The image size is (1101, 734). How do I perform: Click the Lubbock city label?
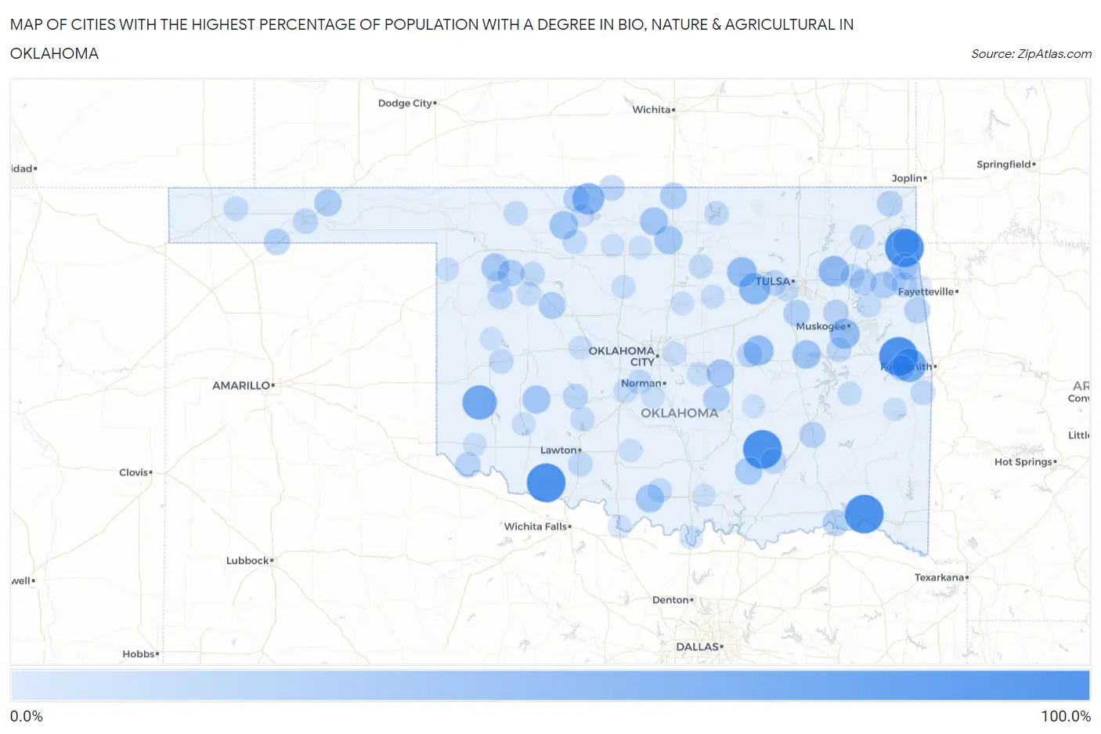point(247,561)
